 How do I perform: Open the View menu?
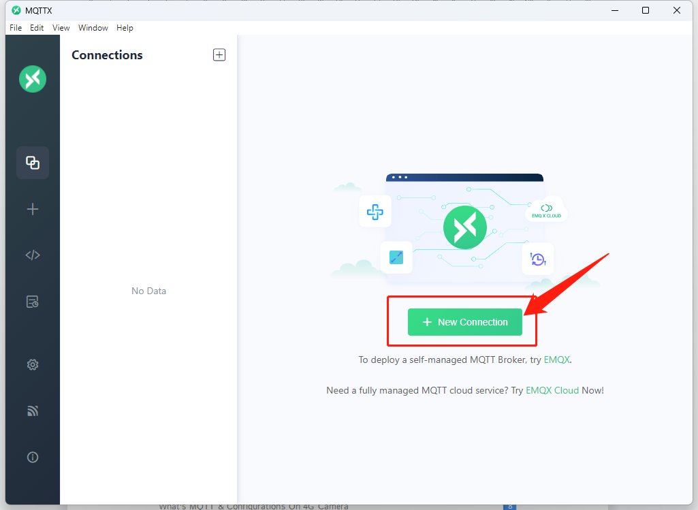coord(61,28)
